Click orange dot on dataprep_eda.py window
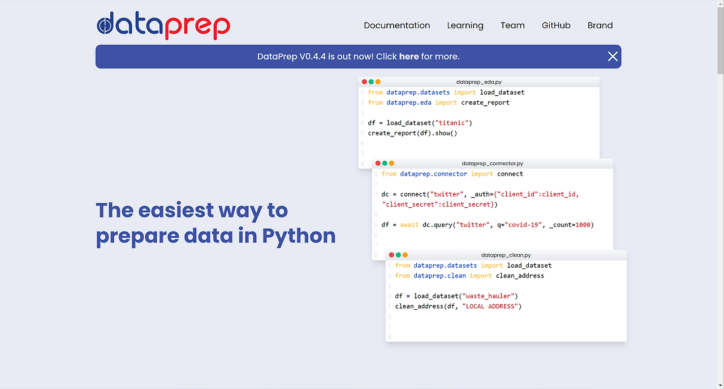The image size is (724, 389). click(x=378, y=82)
